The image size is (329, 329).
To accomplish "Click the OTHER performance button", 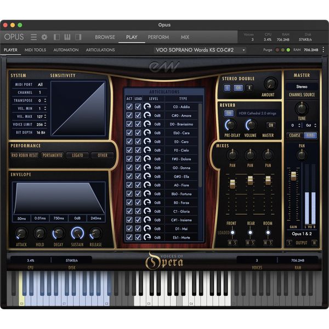I will point(103,155).
